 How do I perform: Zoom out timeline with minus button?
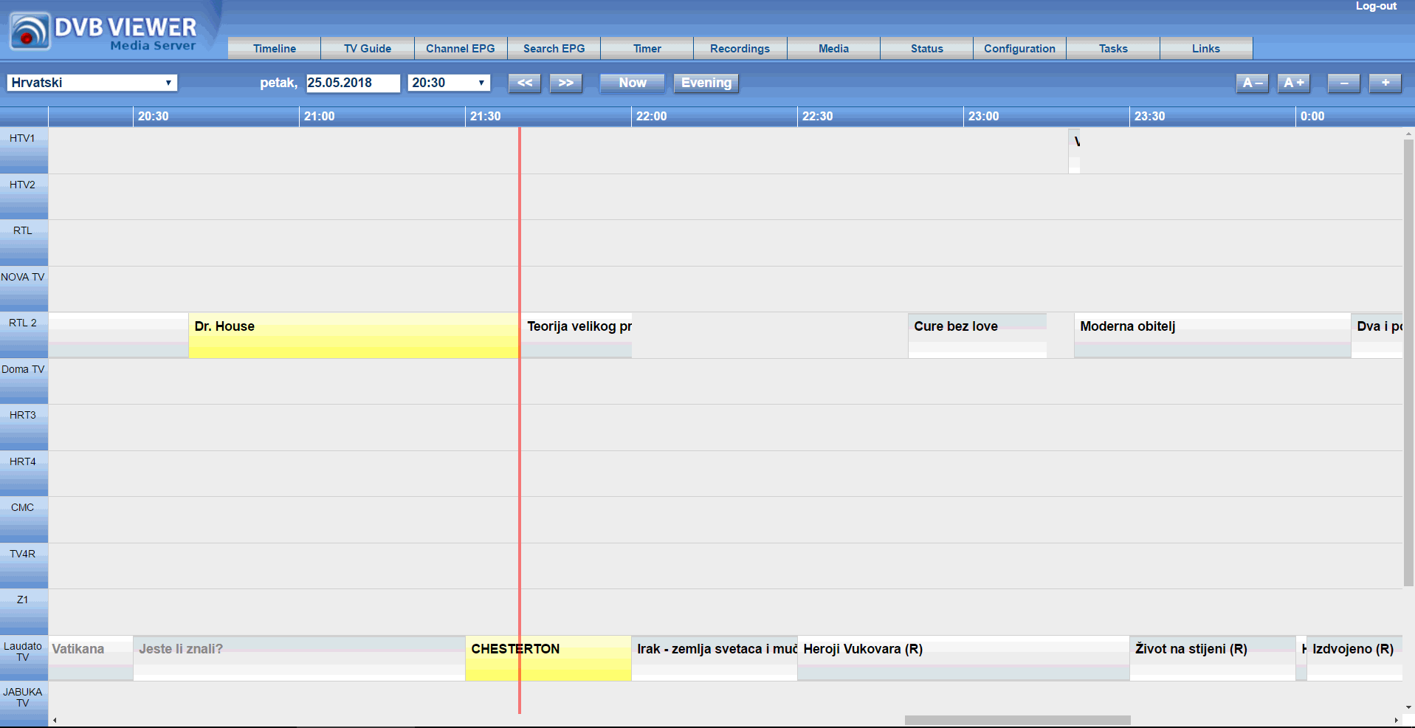(1344, 83)
